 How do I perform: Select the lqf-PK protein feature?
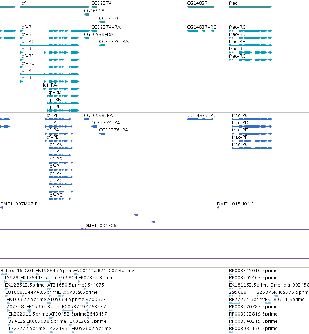(x=61, y=148)
